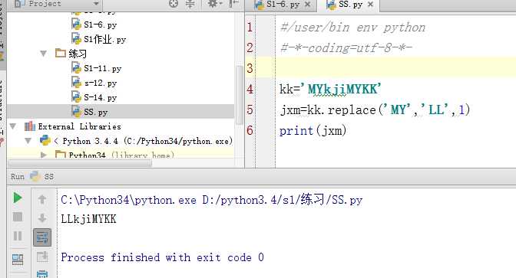Collapse the External Libraries node
This screenshot has height=278, width=516.
(x=13, y=126)
